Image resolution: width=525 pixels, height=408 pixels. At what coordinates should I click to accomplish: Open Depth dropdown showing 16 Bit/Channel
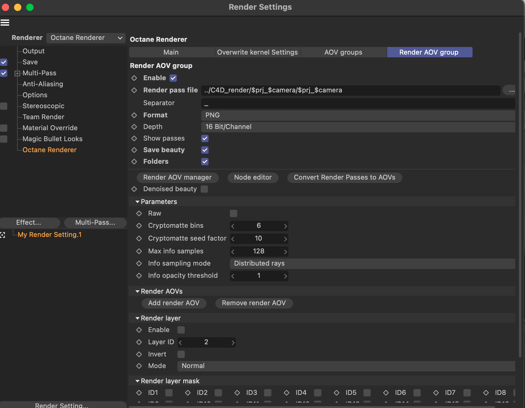pyautogui.click(x=358, y=127)
